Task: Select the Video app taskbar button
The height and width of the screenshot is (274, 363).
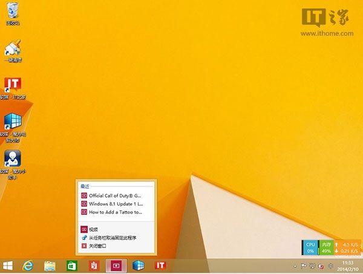Action: (x=116, y=266)
